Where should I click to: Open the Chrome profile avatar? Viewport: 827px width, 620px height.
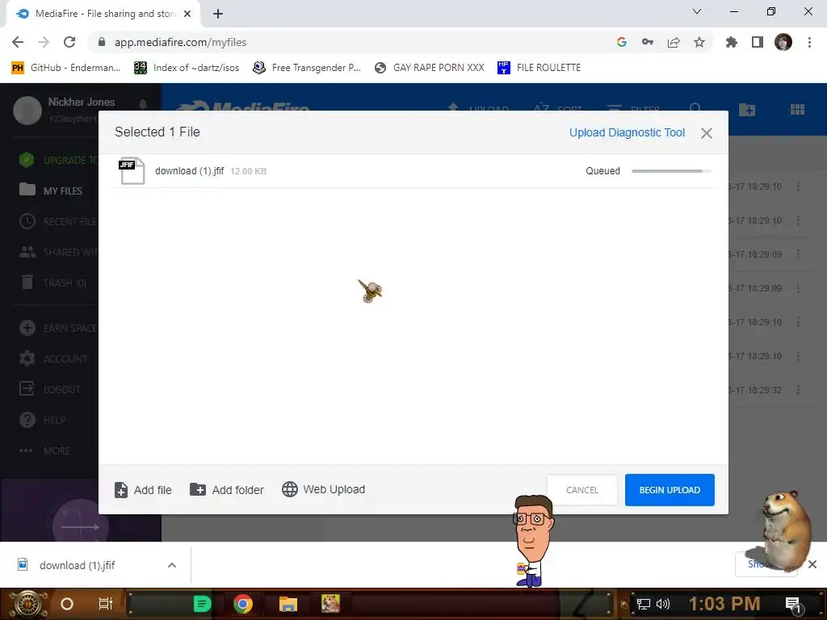coord(783,42)
